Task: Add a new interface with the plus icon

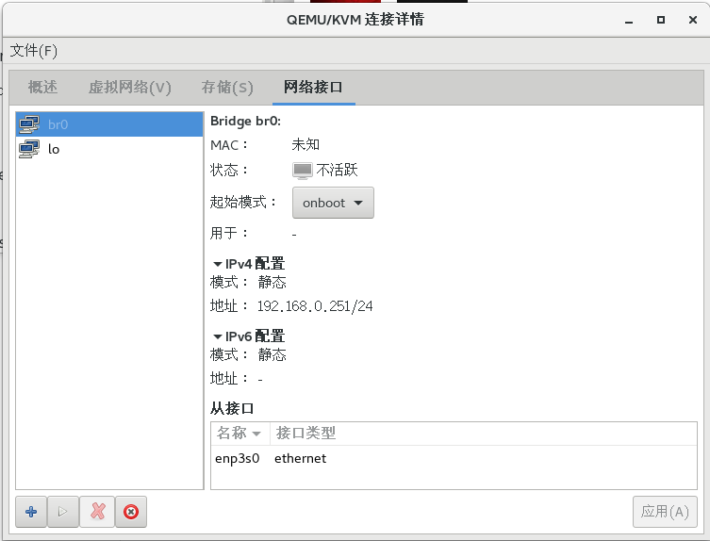Action: (x=31, y=512)
